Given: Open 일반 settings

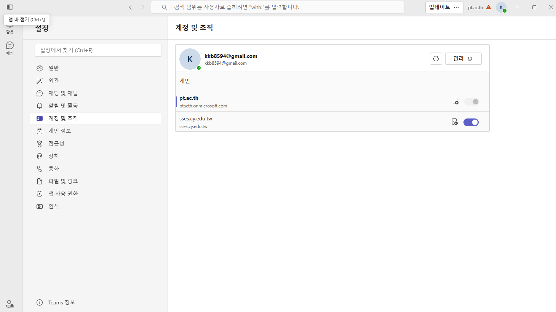Looking at the screenshot, I should pyautogui.click(x=95, y=68).
